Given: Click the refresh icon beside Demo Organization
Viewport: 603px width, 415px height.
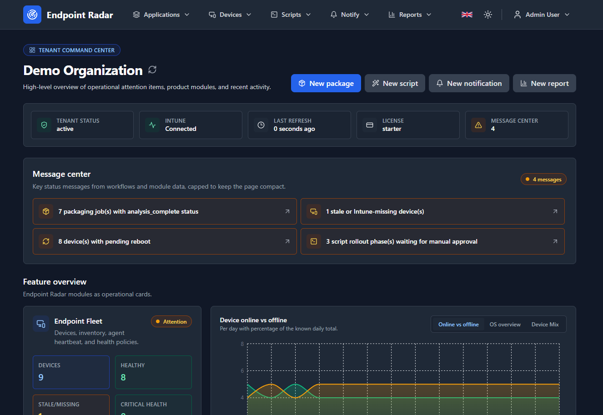Looking at the screenshot, I should (152, 70).
